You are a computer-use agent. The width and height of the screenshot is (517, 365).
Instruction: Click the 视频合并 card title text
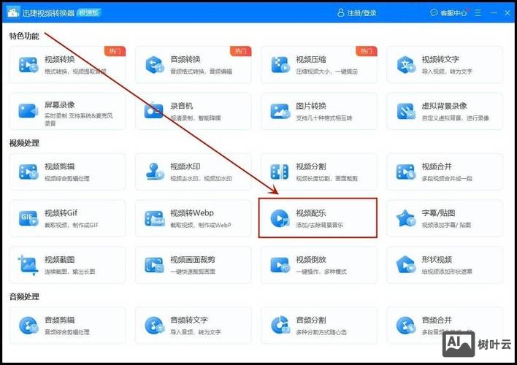click(437, 166)
